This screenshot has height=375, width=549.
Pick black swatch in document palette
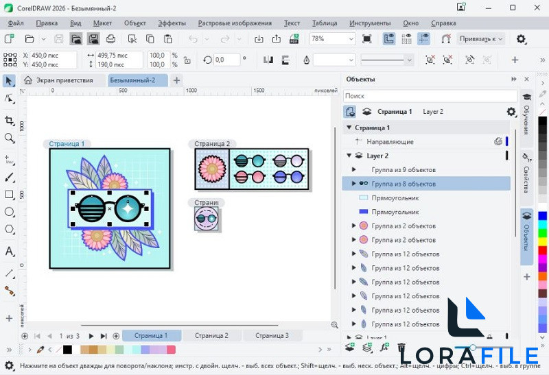67,350
